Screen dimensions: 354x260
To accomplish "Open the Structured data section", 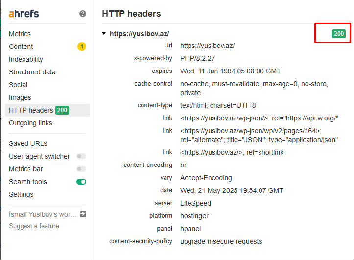I will tap(32, 72).
